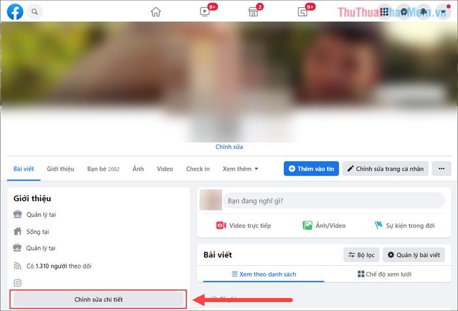The width and height of the screenshot is (458, 311).
Task: Go to the Home feed icon
Action: 156,12
